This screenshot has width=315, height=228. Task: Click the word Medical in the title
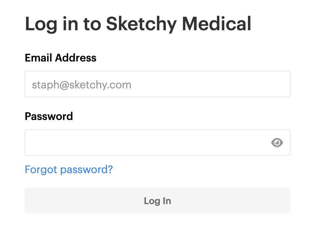(217, 24)
